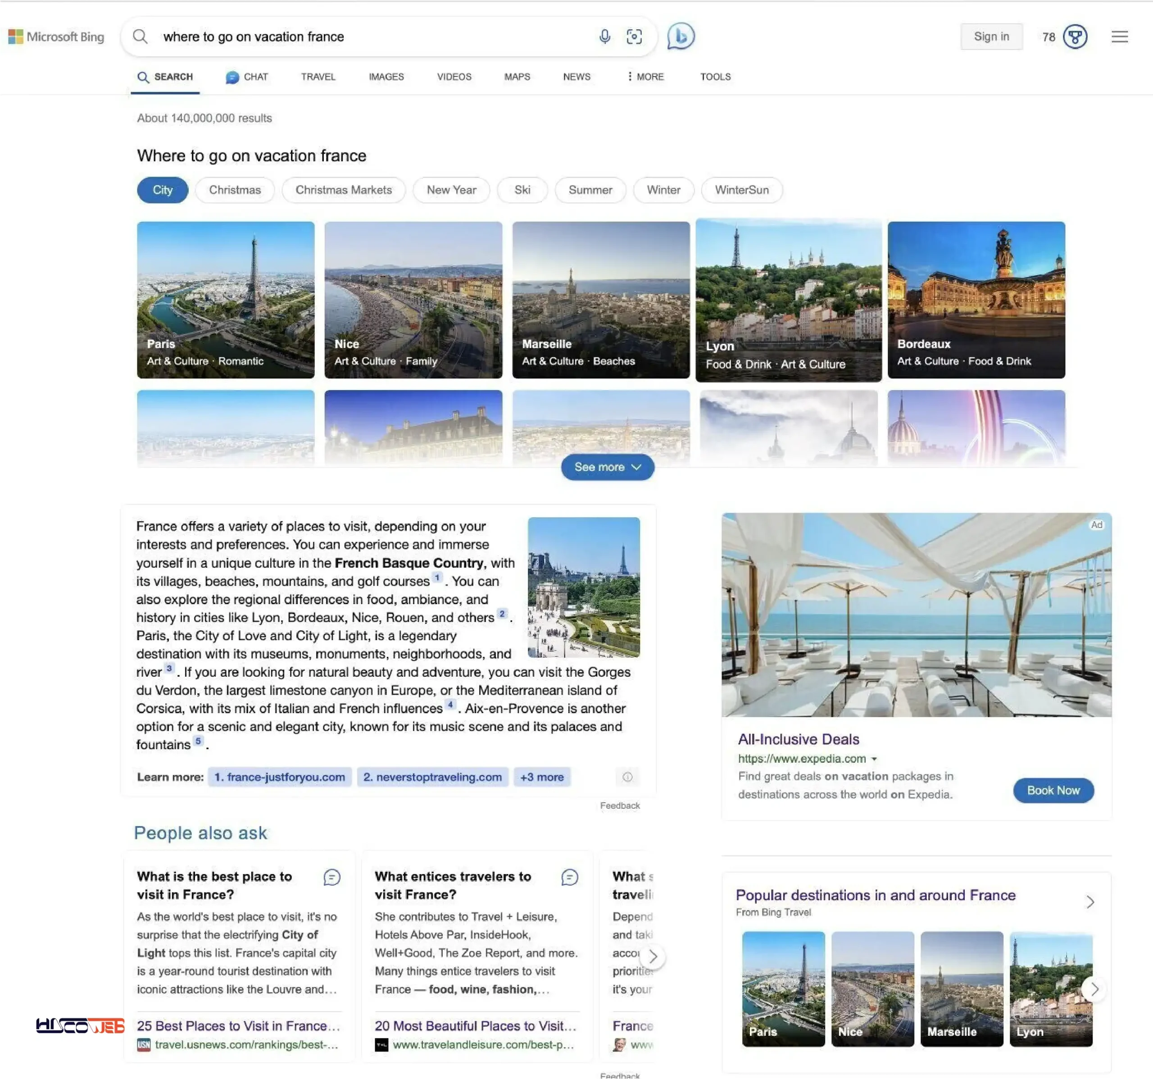Image resolution: width=1153 pixels, height=1079 pixels.
Task: Expand the See more destinations section
Action: (606, 466)
